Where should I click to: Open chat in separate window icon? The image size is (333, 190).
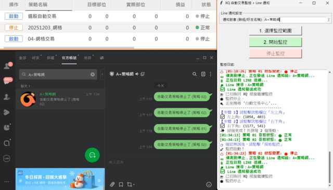(143, 74)
